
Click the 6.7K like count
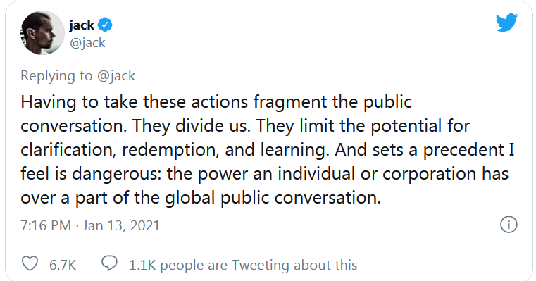pyautogui.click(x=63, y=265)
